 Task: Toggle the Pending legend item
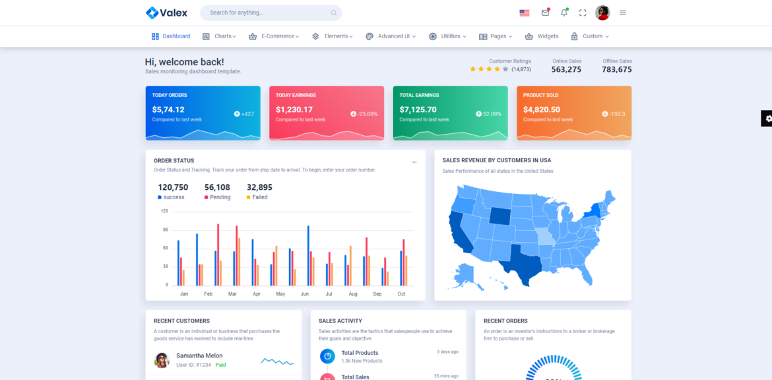(x=217, y=197)
